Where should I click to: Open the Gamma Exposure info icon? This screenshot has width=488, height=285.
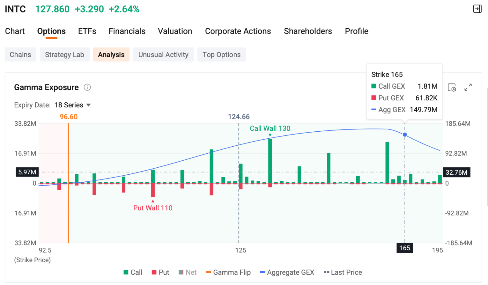tap(87, 87)
